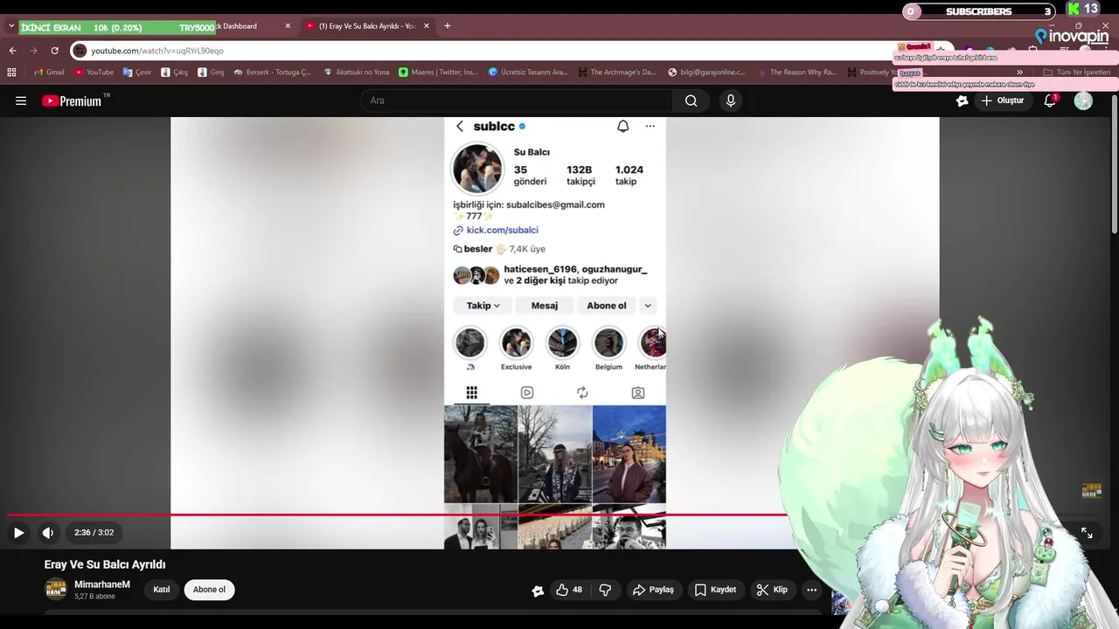Open Maeres Twitter bookmark
This screenshot has height=629, width=1119.
439,73
